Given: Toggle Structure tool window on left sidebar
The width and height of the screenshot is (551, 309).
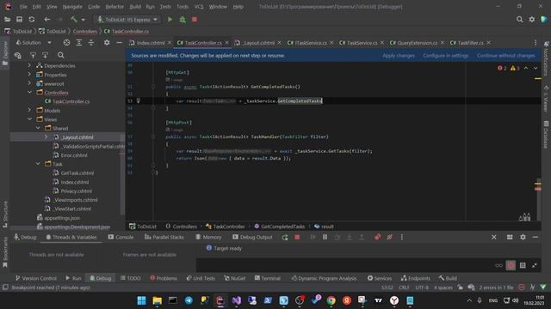Looking at the screenshot, I should point(5,214).
